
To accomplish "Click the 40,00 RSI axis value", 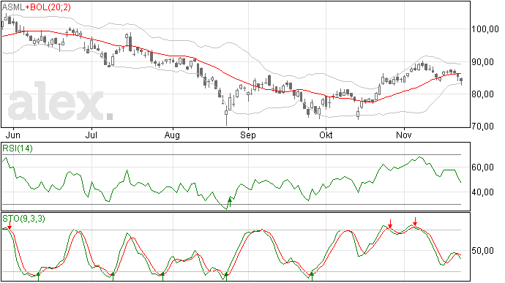I will [483, 192].
